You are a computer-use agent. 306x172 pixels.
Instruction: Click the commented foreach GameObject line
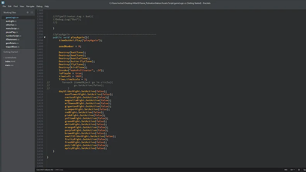click(87, 82)
